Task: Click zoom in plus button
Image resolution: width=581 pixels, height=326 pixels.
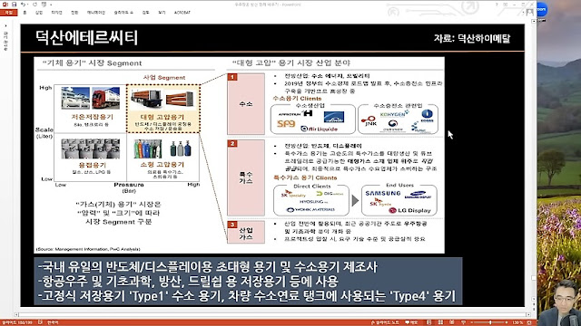Action: tap(507, 322)
